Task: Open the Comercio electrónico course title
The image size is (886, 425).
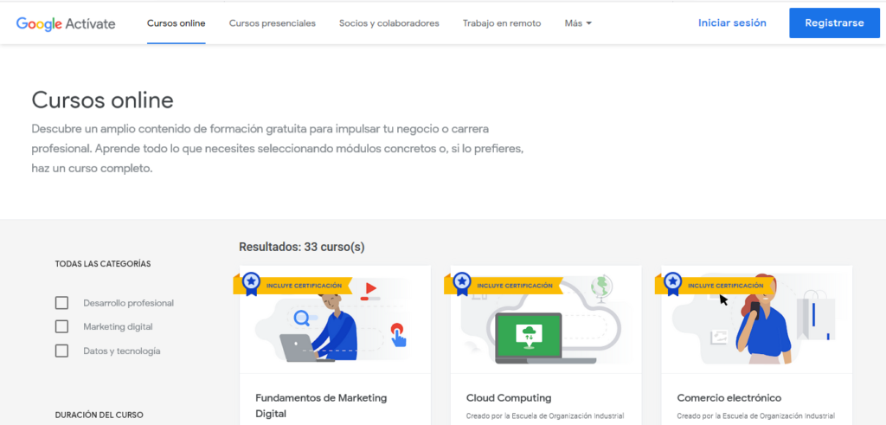Action: (x=729, y=398)
